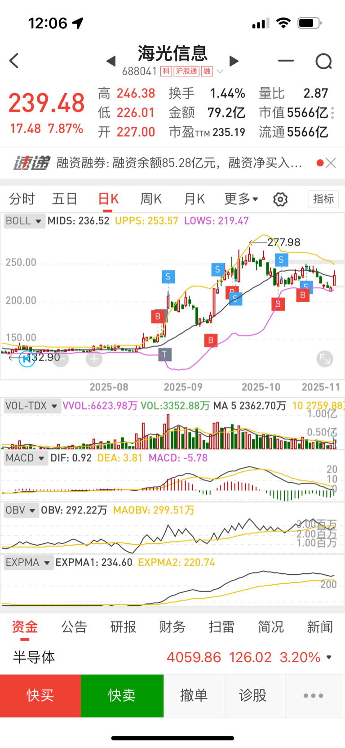
Task: Open the 半导体 sector row
Action: click(x=172, y=657)
